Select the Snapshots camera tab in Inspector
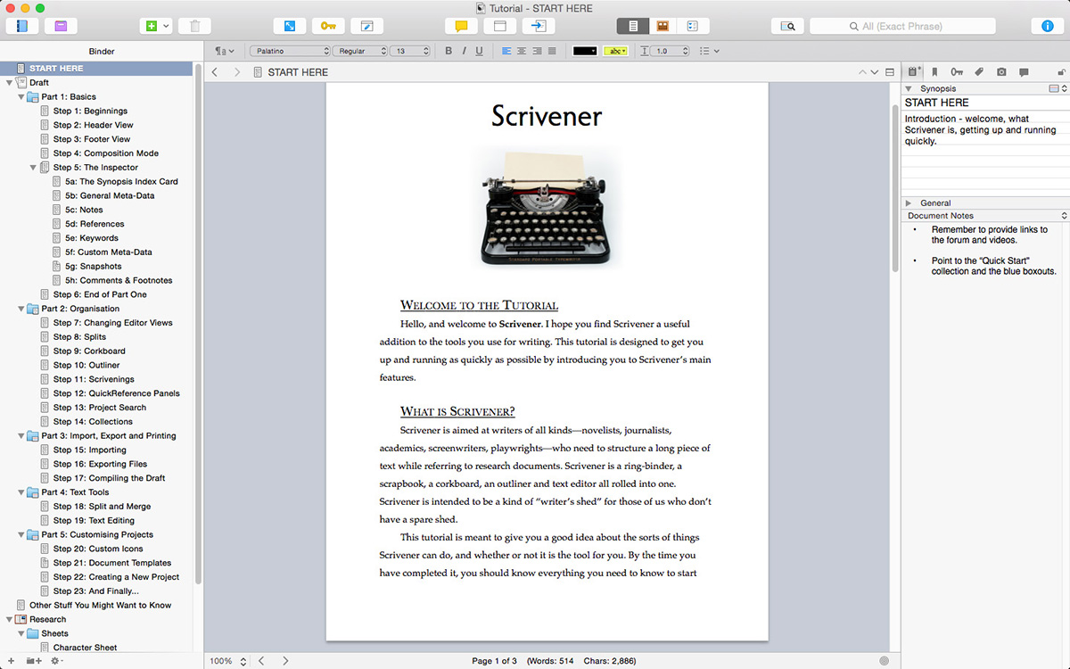 [1001, 71]
